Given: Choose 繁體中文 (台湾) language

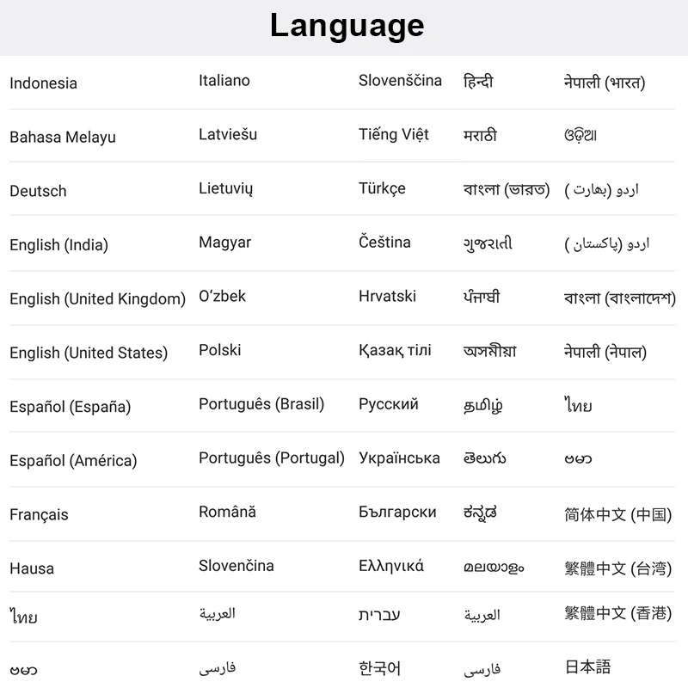Looking at the screenshot, I should [x=617, y=568].
